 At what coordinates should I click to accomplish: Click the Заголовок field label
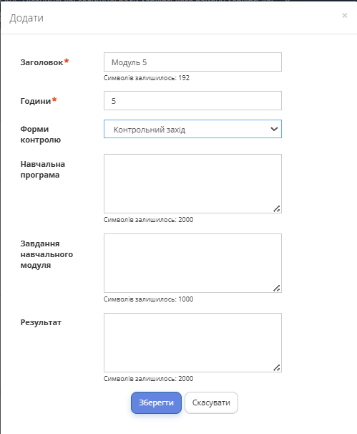pyautogui.click(x=41, y=62)
